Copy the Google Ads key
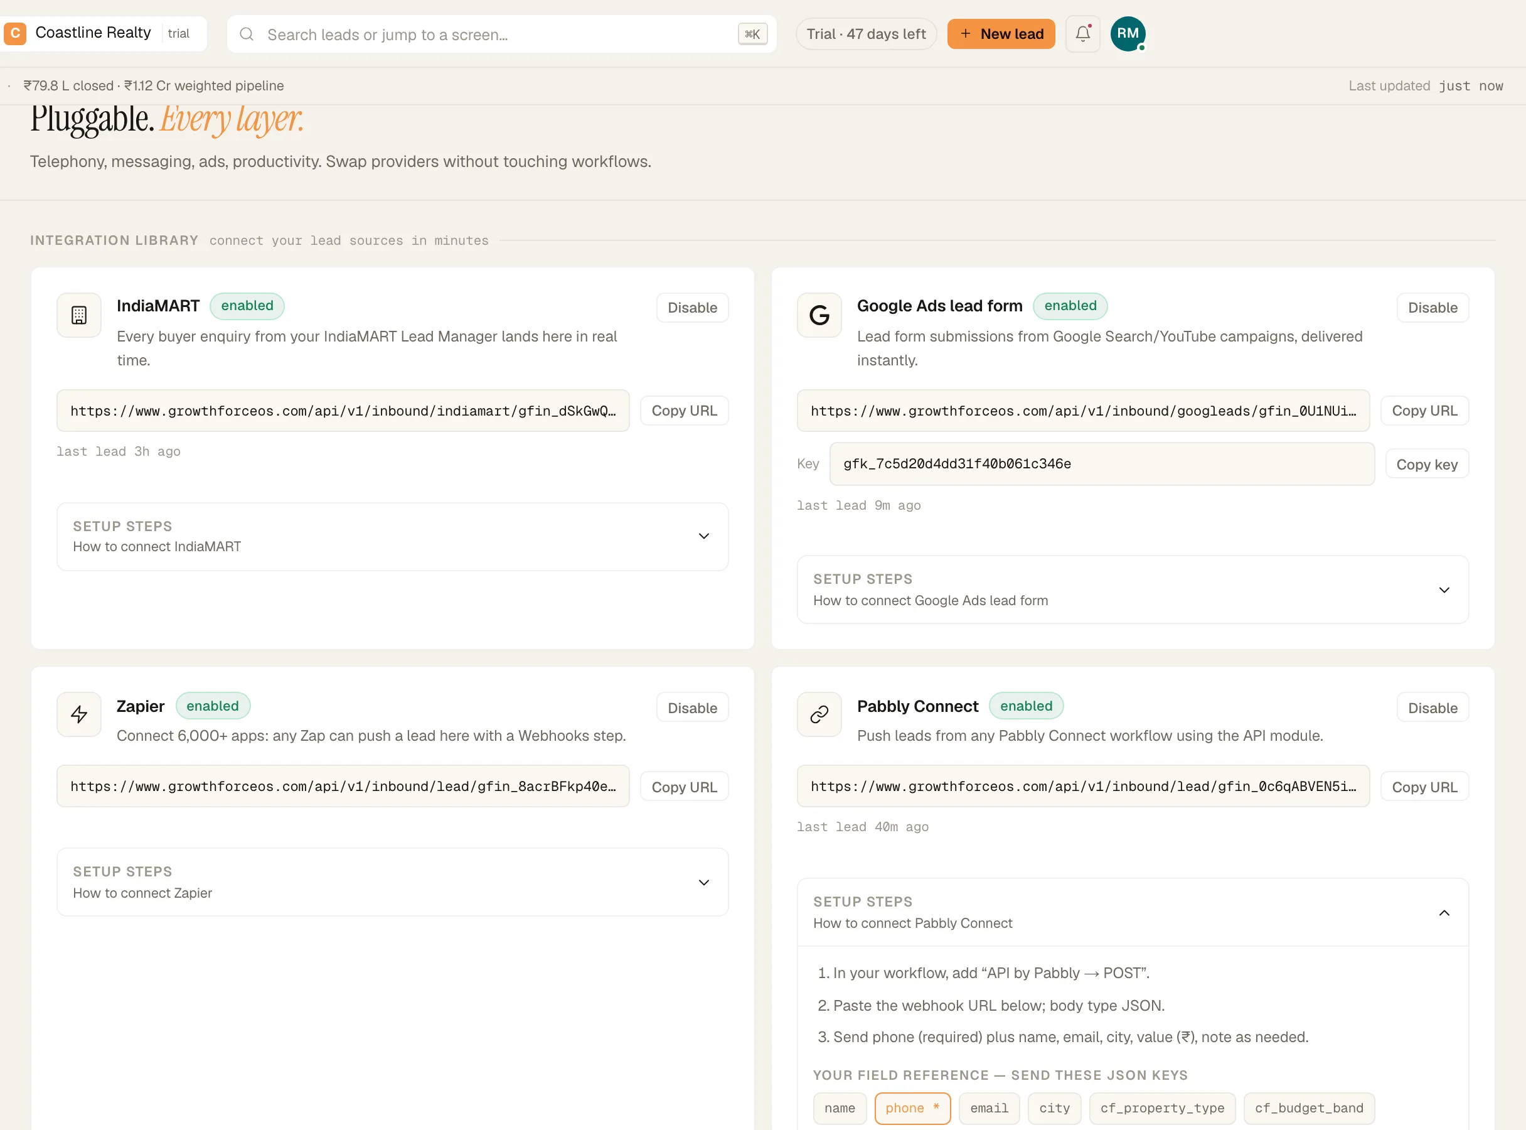Viewport: 1526px width, 1130px height. tap(1427, 465)
